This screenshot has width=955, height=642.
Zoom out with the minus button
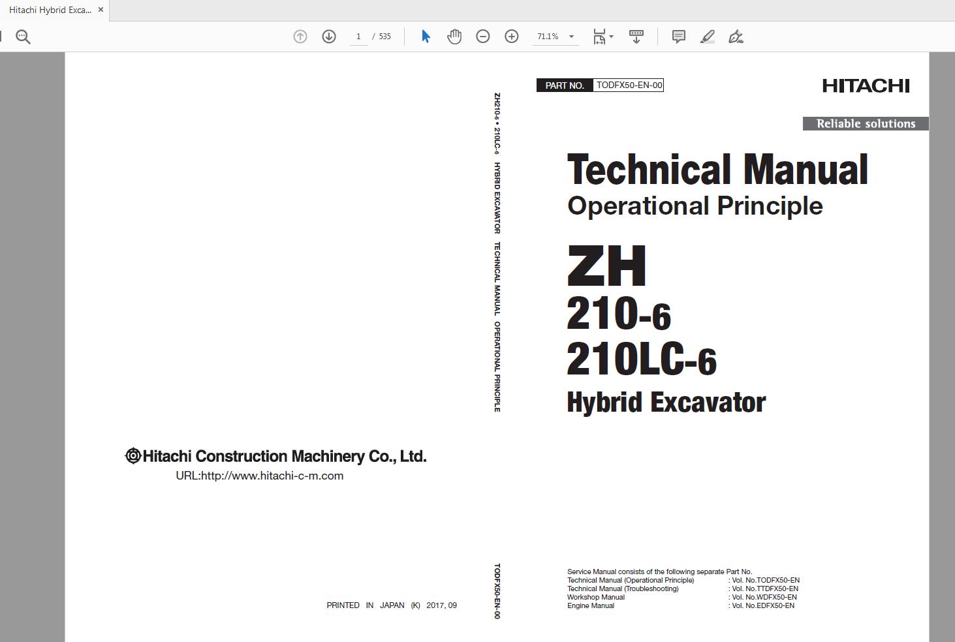pos(483,37)
